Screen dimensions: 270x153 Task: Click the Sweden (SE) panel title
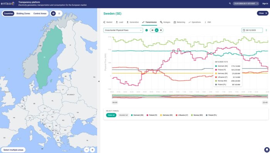coord(112,13)
